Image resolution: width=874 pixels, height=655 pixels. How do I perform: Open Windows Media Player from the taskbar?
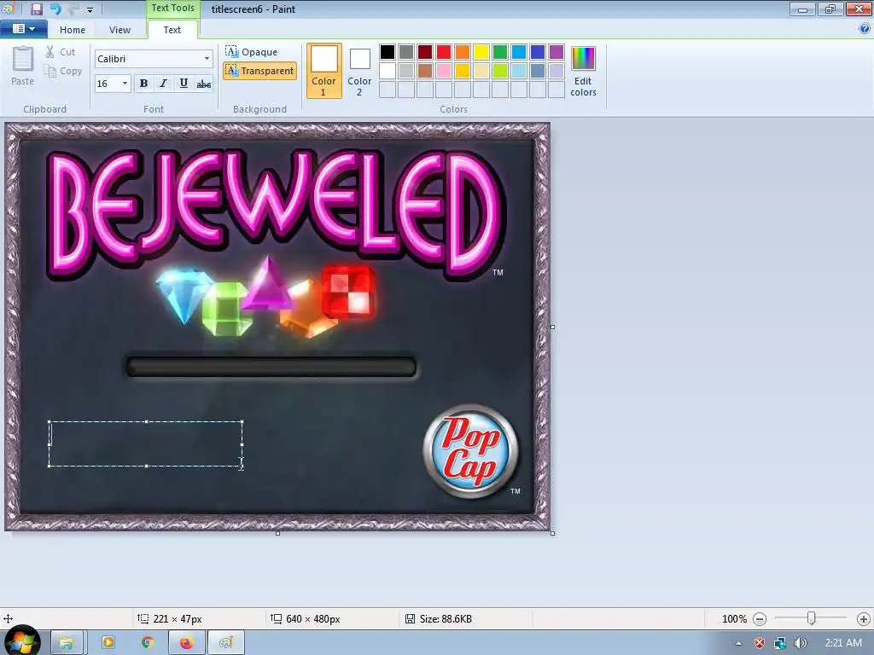pos(108,643)
